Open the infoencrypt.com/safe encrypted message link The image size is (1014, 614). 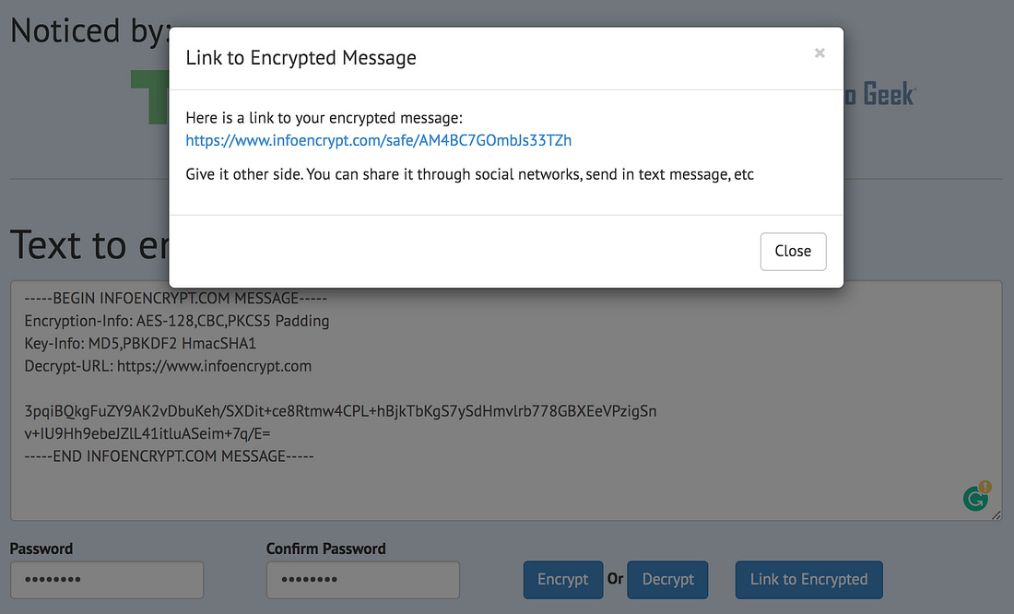(378, 140)
